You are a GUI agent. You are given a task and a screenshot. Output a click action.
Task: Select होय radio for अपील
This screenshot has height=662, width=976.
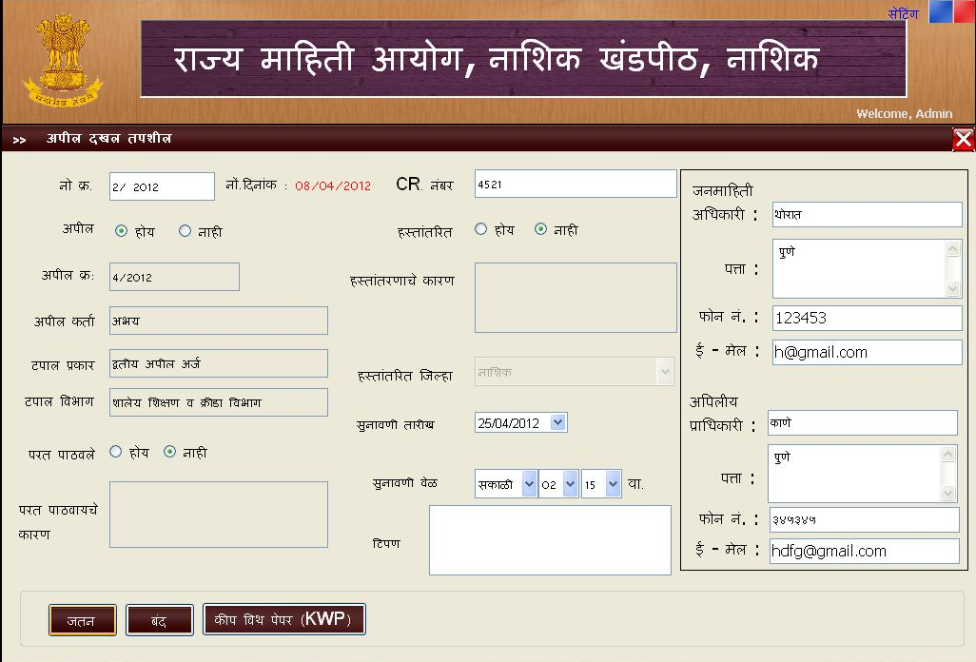[121, 231]
